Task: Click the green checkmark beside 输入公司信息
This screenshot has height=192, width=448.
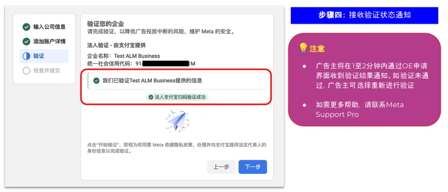Action: click(26, 27)
